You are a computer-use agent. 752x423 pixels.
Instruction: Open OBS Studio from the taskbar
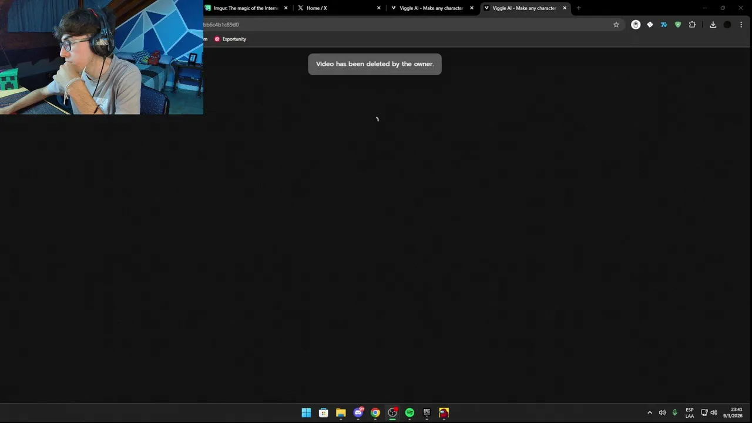click(392, 412)
